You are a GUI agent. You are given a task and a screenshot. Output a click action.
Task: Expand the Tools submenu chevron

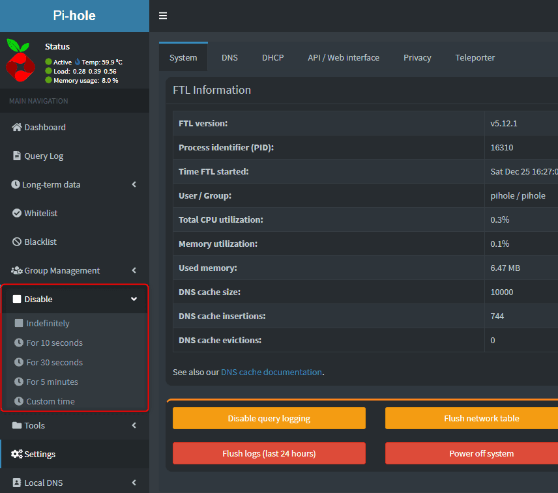(x=134, y=425)
